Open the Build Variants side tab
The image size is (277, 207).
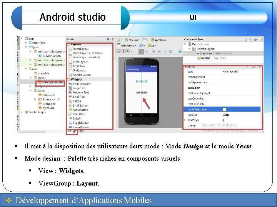[18, 101]
